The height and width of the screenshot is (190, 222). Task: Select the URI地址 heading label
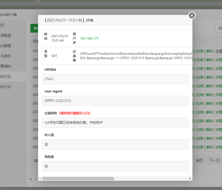click(x=50, y=70)
